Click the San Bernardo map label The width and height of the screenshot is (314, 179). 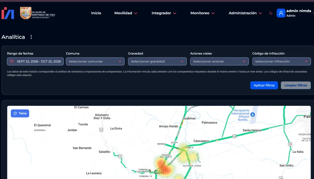[82, 148]
